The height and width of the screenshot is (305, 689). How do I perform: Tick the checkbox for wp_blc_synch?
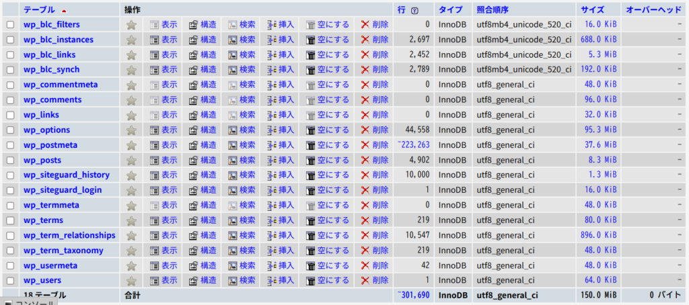coord(10,70)
